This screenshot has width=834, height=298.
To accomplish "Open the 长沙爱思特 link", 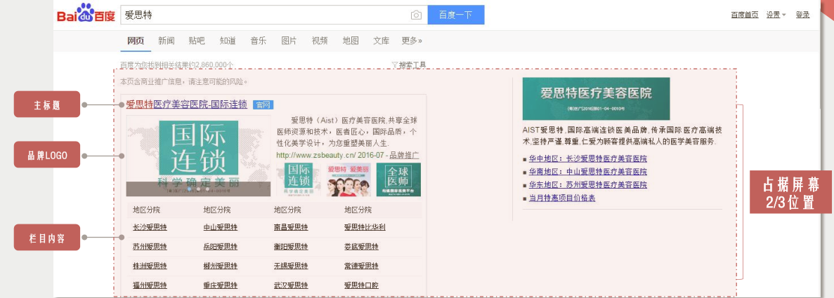I will [150, 227].
